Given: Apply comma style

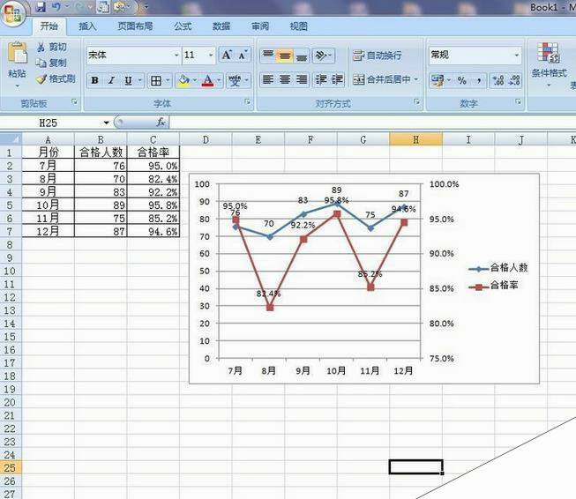Looking at the screenshot, I should coord(479,80).
